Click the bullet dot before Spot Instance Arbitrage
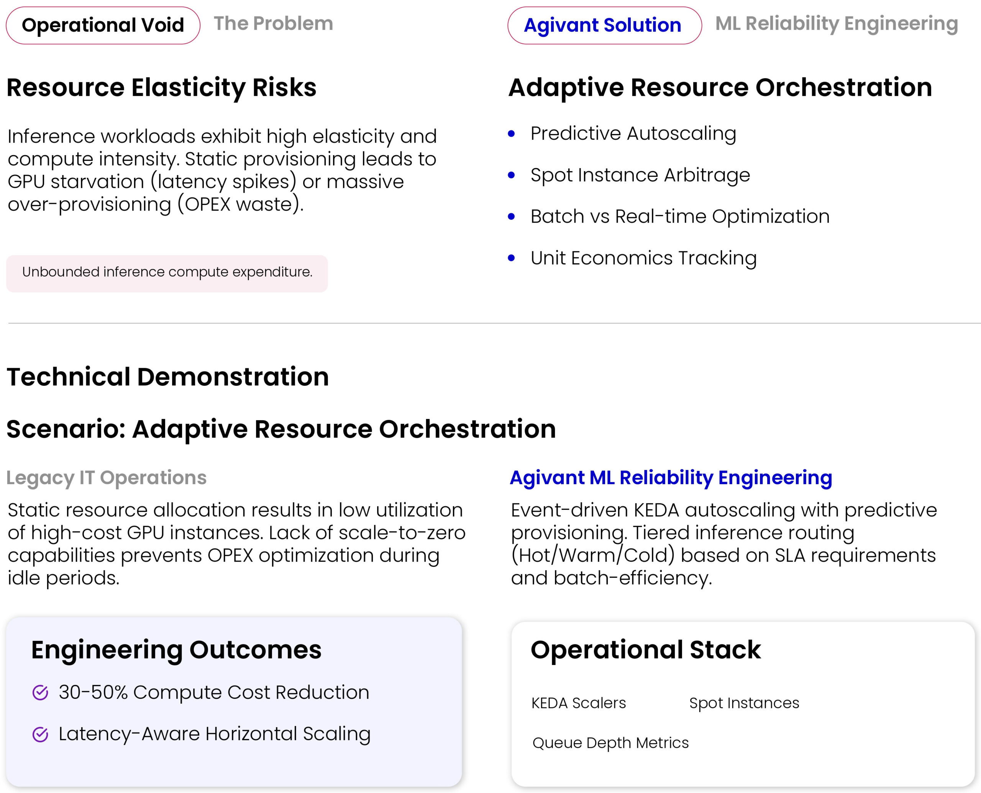Image resolution: width=981 pixels, height=793 pixels. [x=511, y=175]
